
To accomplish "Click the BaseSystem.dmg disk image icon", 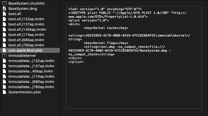I will click(x=4, y=9).
